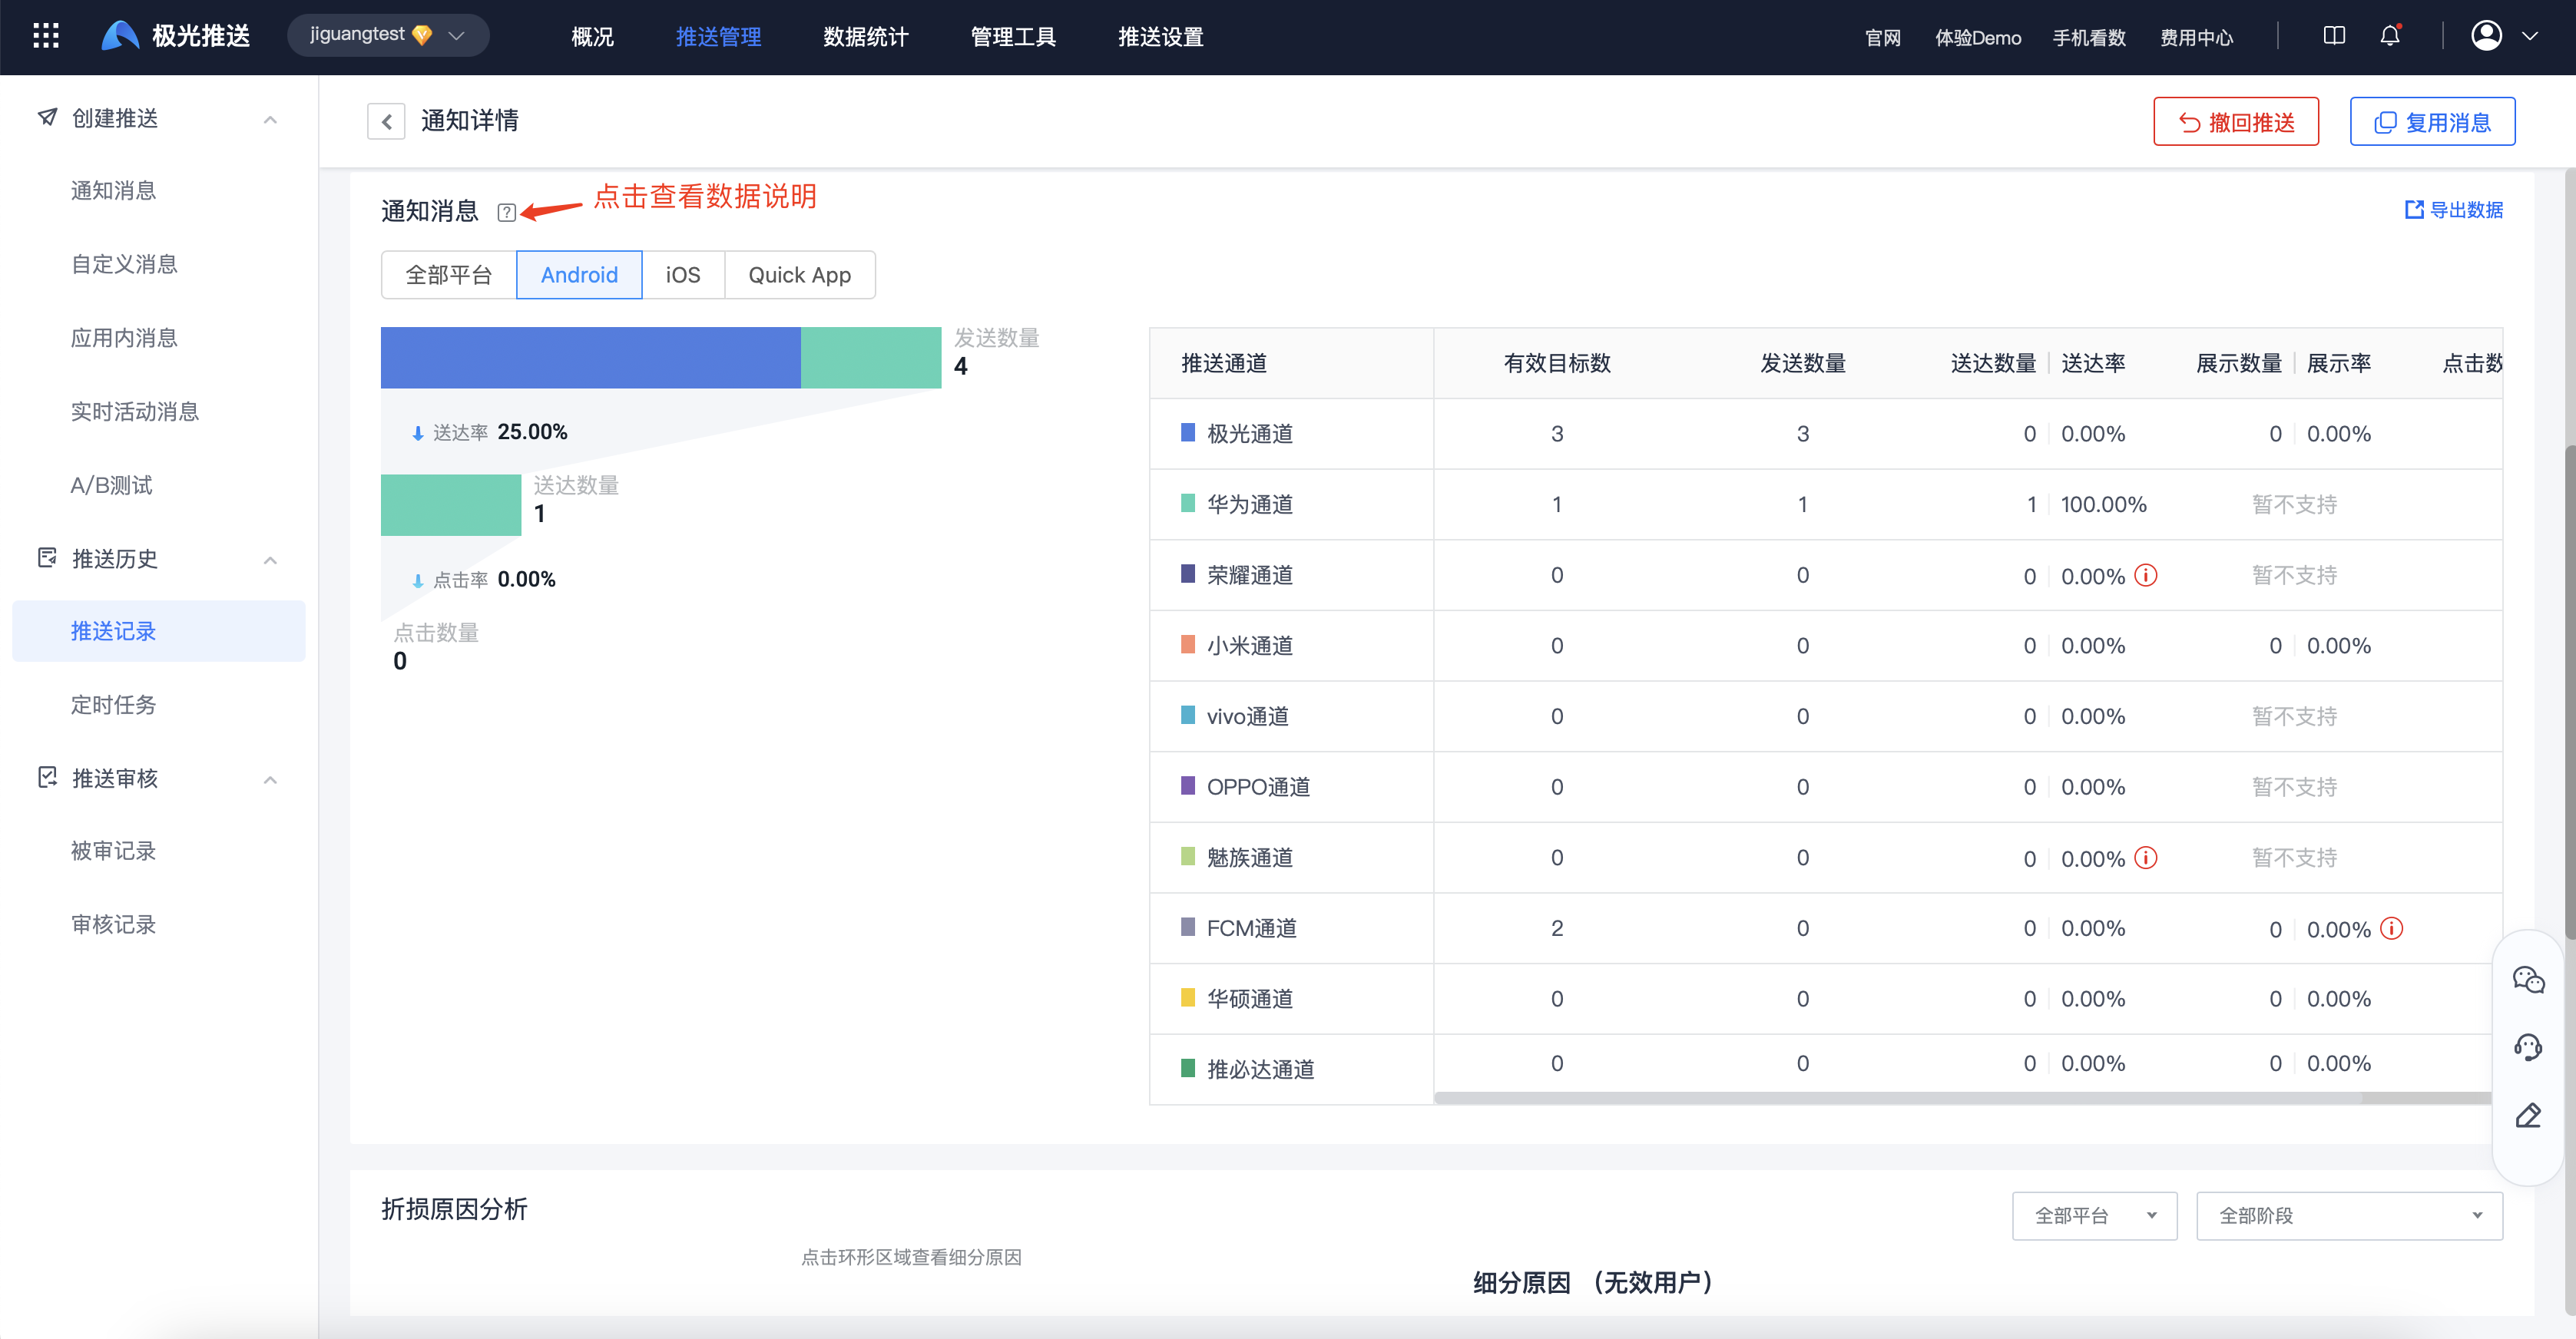The image size is (2576, 1339).
Task: Open the customer service headset icon
Action: point(2528,1047)
